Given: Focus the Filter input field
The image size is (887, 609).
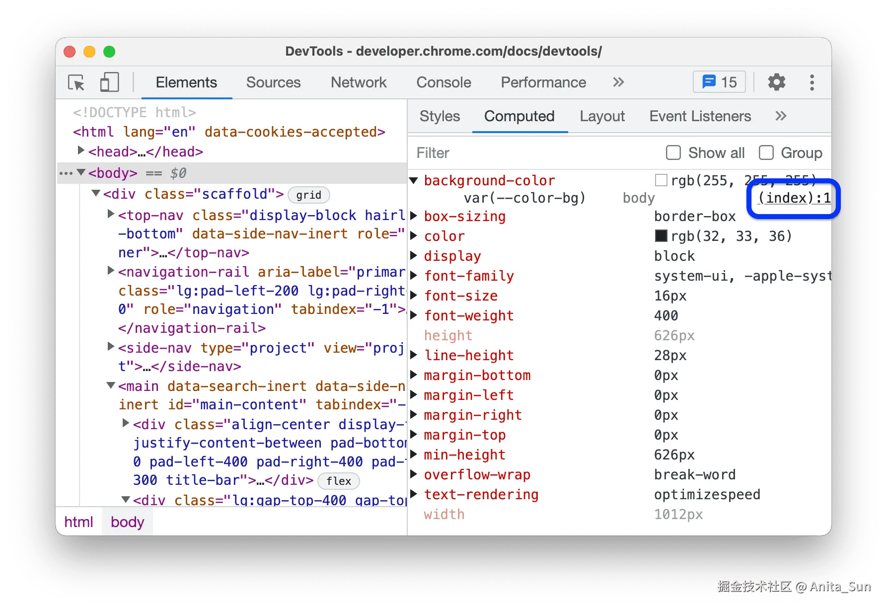Looking at the screenshot, I should coord(536,153).
